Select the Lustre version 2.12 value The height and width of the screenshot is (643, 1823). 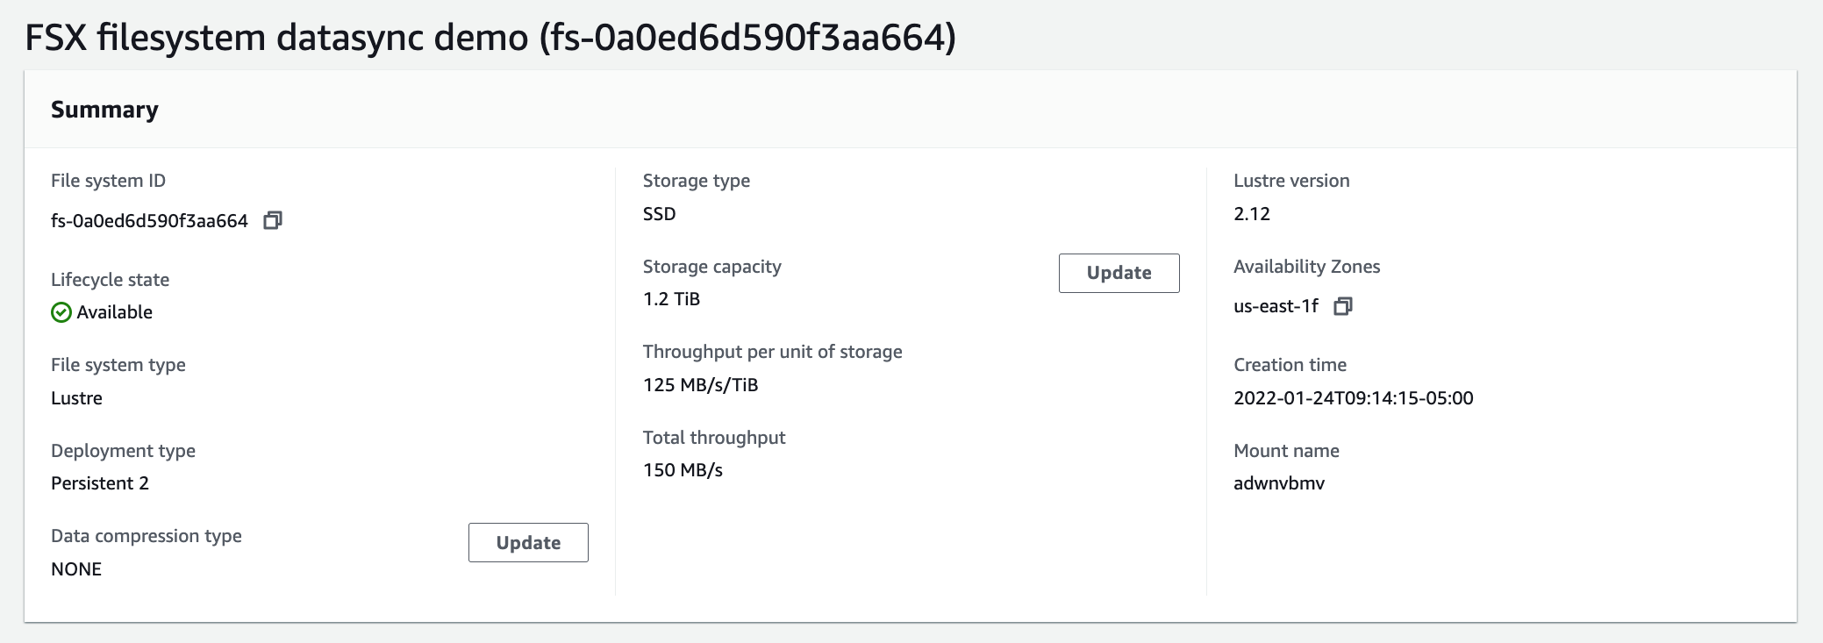(1252, 214)
